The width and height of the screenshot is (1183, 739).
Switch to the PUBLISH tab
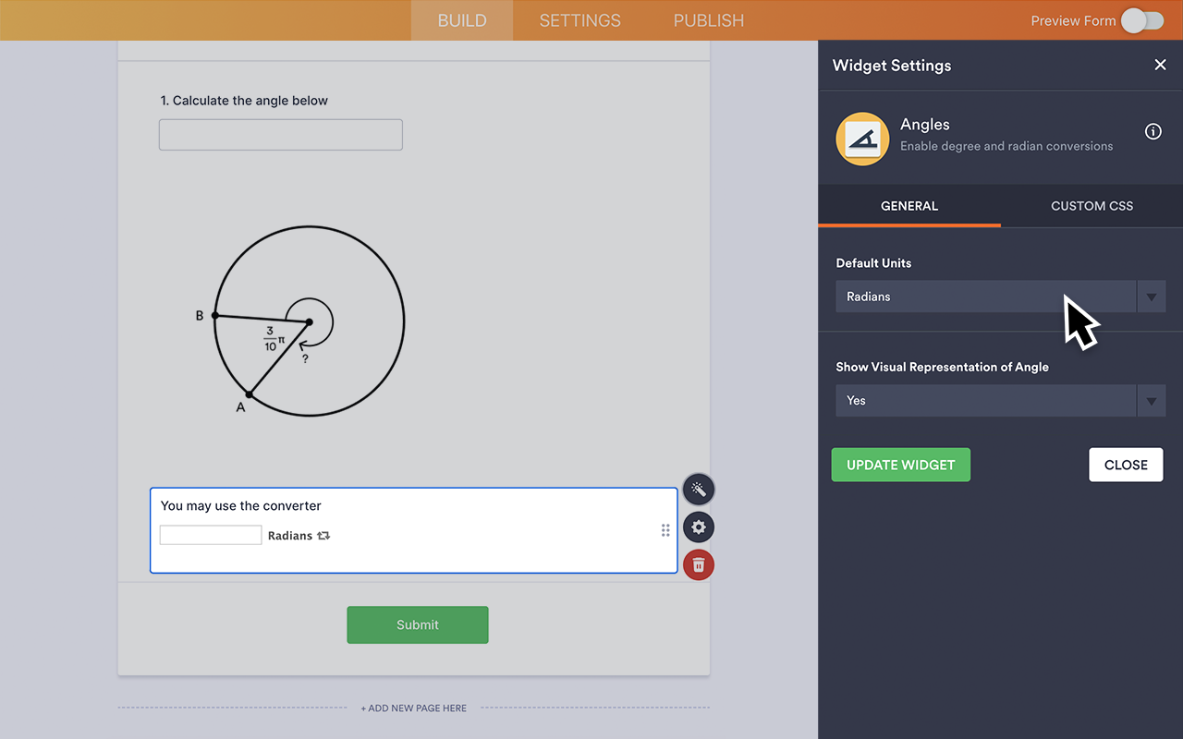point(708,20)
